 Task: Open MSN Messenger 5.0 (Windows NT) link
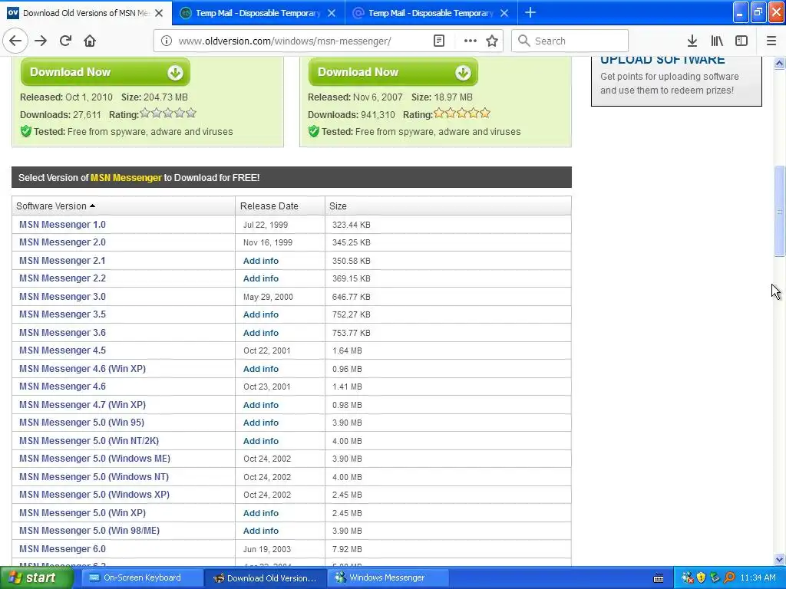coord(94,477)
